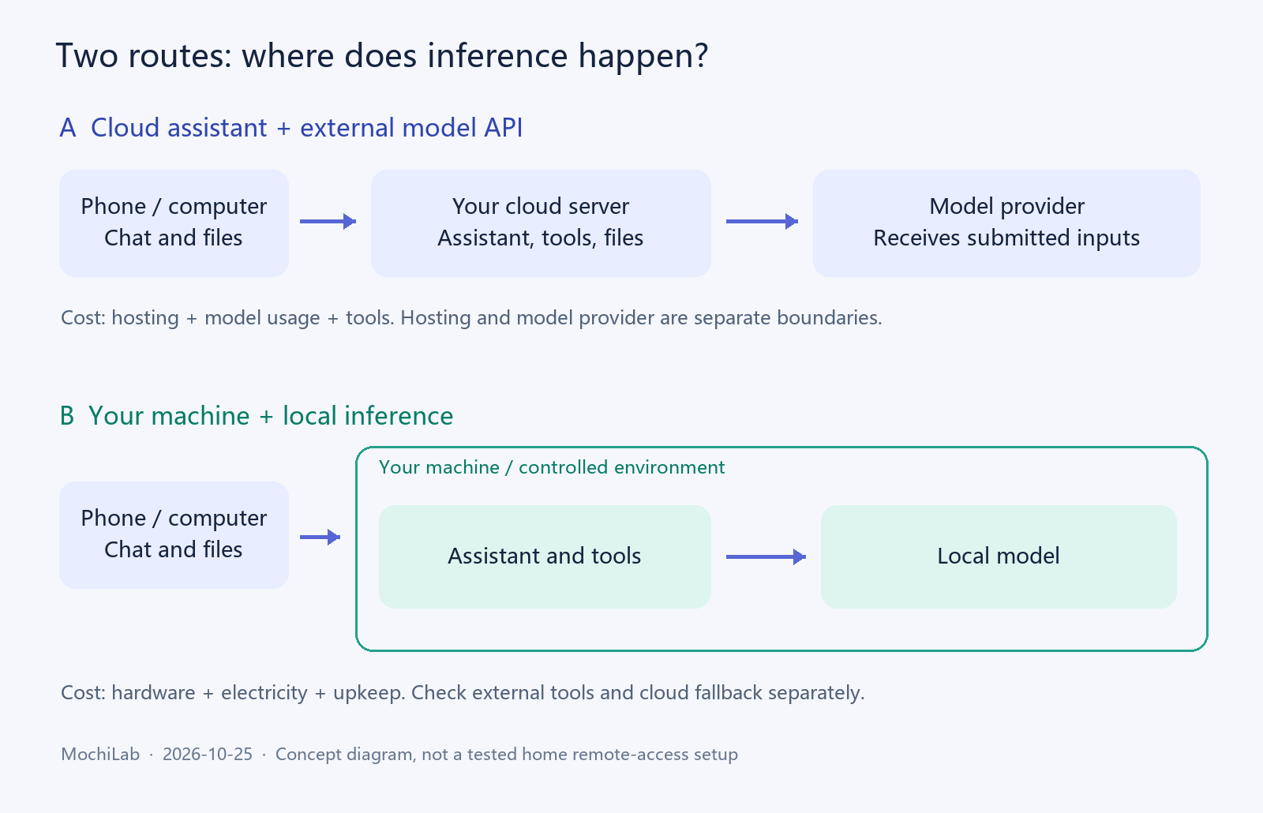Image resolution: width=1263 pixels, height=813 pixels.
Task: Click label "Your machine / controlled environment"
Action: (x=552, y=467)
